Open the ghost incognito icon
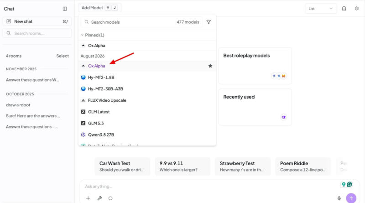This screenshot has height=203, width=365. 344,9
